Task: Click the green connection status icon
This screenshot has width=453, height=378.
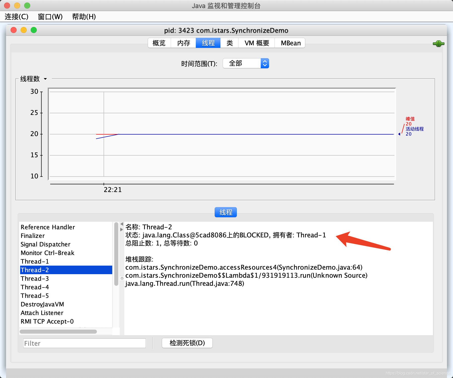Action: tap(438, 44)
